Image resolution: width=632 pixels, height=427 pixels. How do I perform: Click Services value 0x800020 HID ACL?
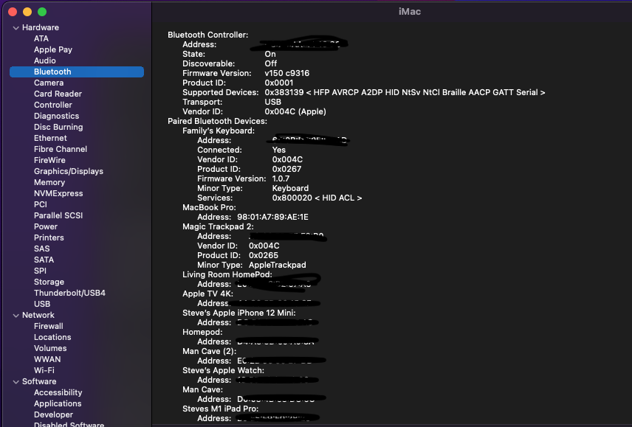[317, 198]
